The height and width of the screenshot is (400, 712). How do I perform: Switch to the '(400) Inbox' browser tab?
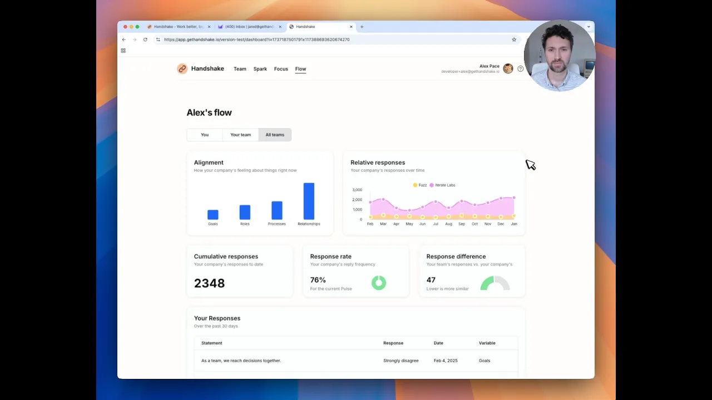[250, 27]
